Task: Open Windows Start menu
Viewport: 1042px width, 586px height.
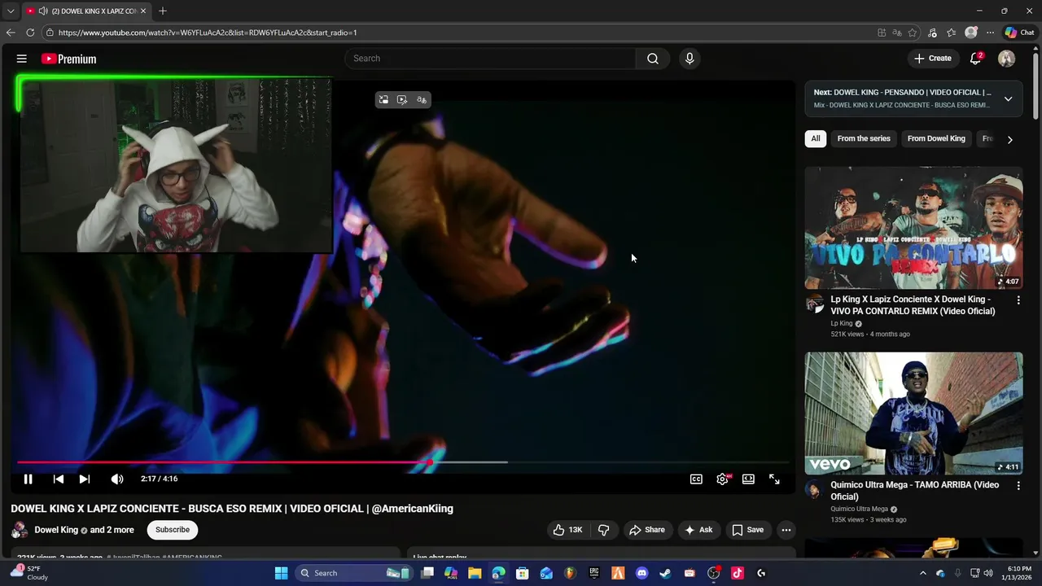Action: [x=281, y=573]
